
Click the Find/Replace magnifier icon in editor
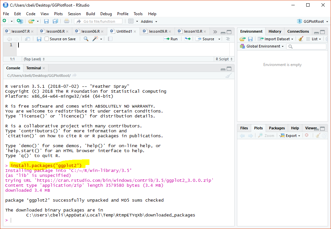point(86,39)
